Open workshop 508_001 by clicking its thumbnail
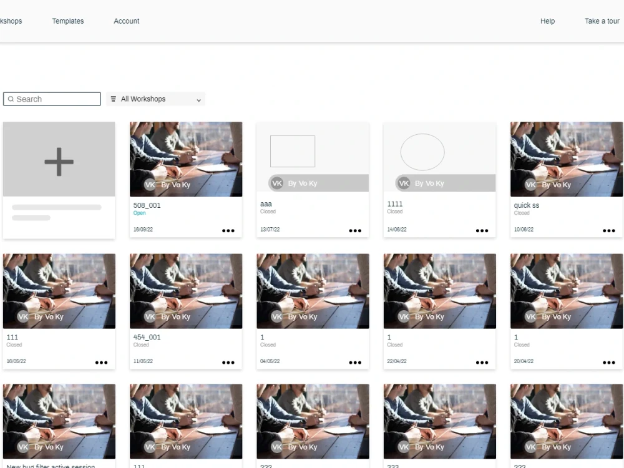 [x=185, y=159]
